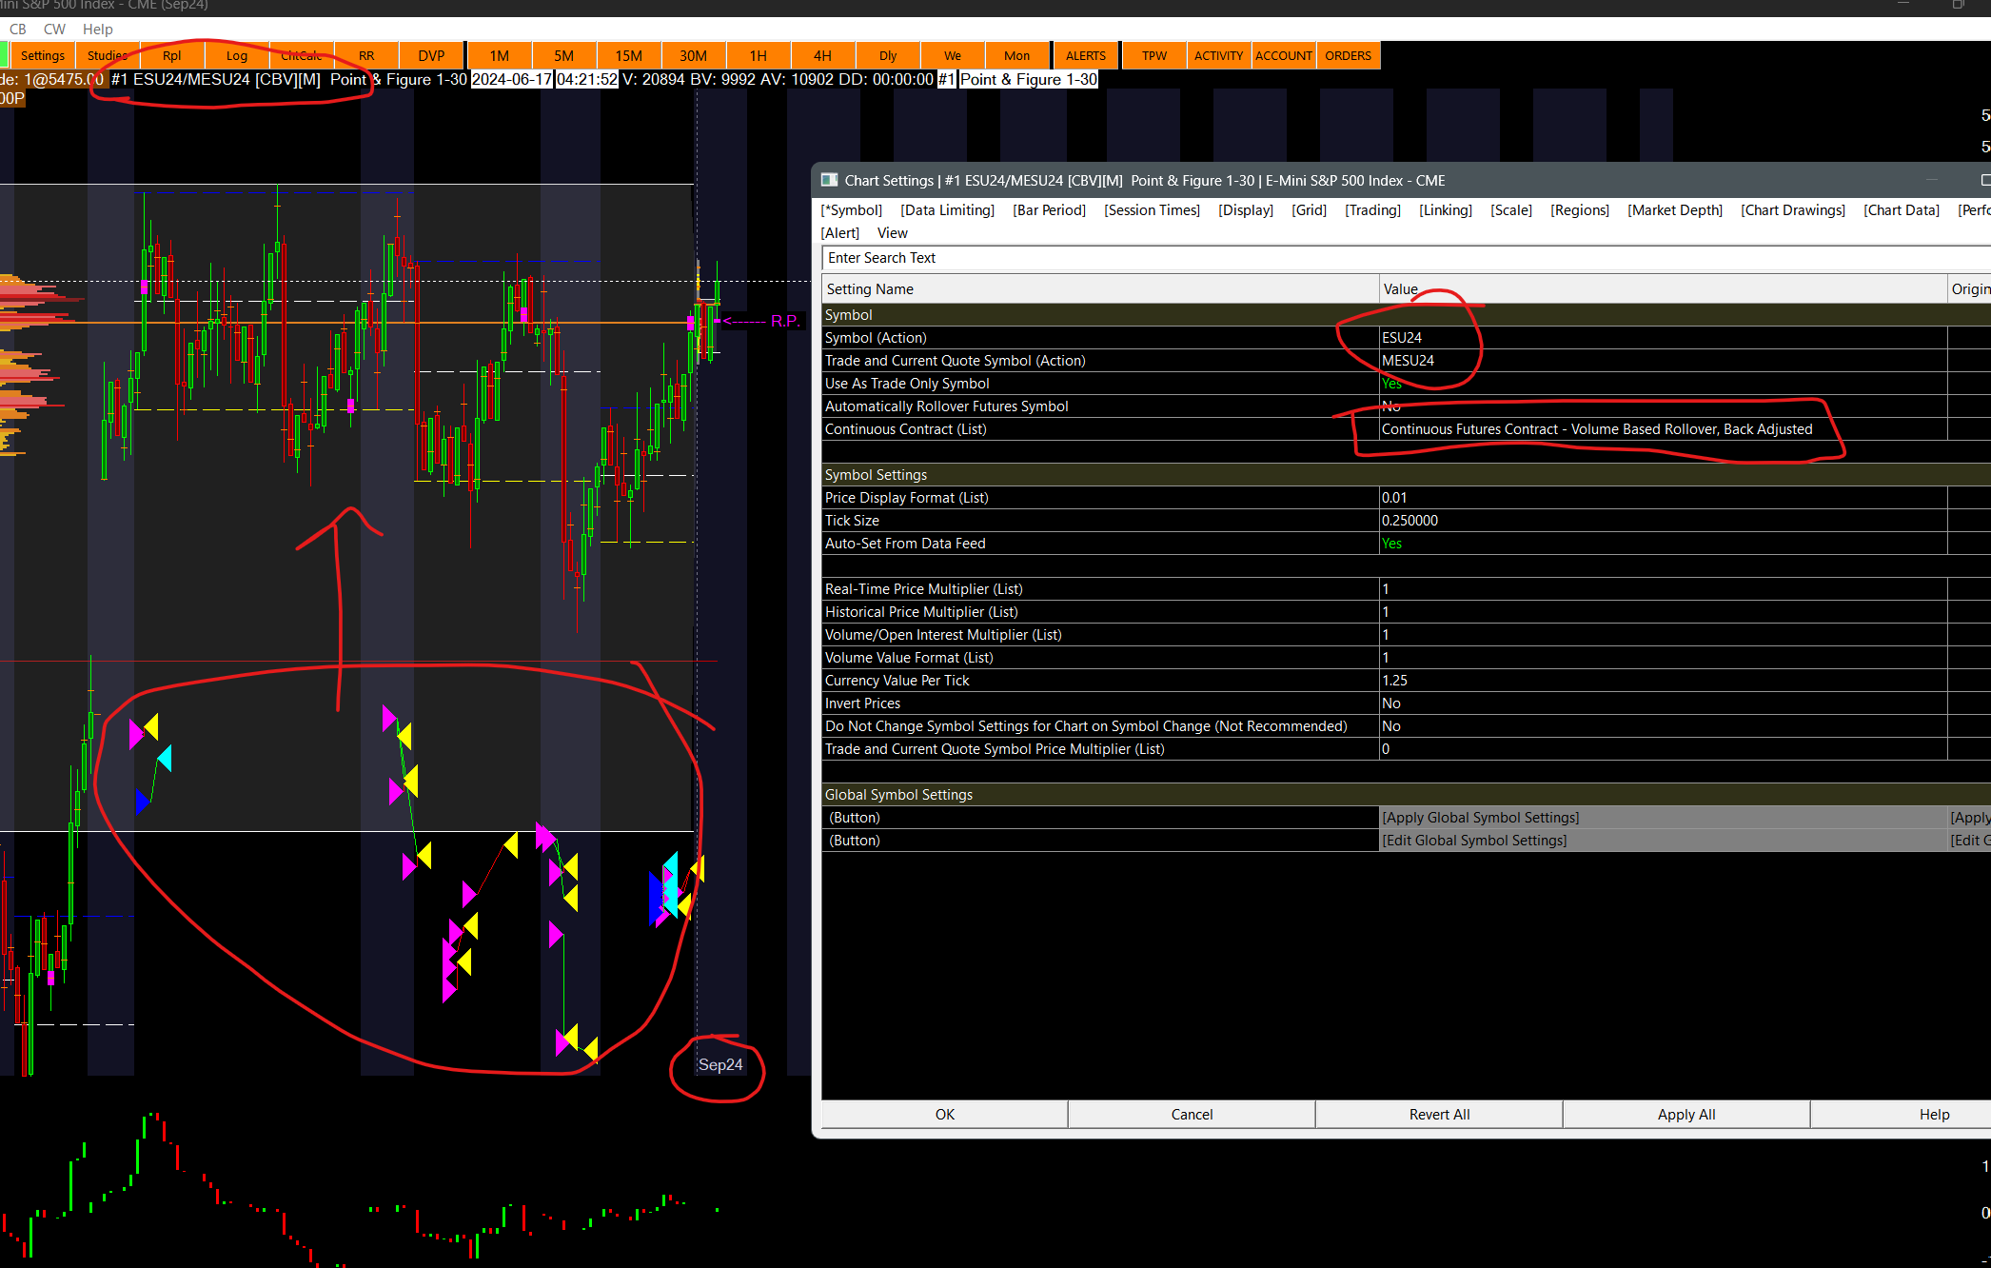Toggle Auto-Set From Data Feed value
1991x1268 pixels.
[x=1391, y=544]
